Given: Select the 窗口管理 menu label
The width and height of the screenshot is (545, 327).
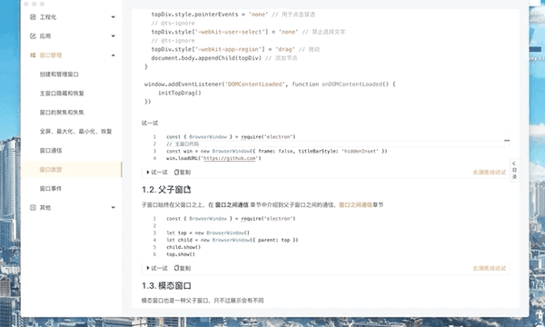Looking at the screenshot, I should click(x=51, y=55).
